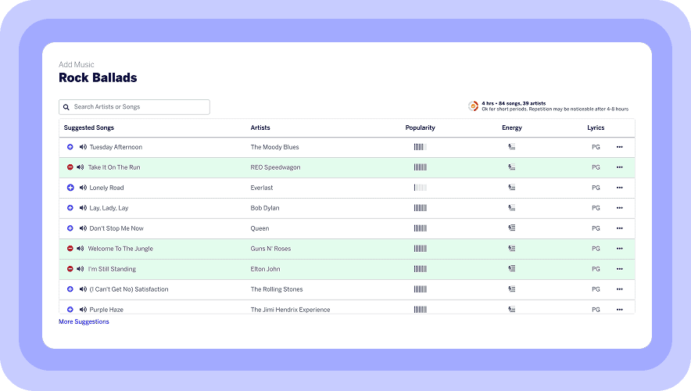The height and width of the screenshot is (391, 691).
Task: Open more options for Satisfaction row
Action: 620,289
